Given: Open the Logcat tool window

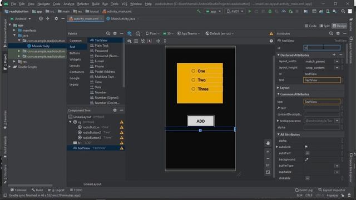Looking at the screenshot, I should pyautogui.click(x=56, y=190).
